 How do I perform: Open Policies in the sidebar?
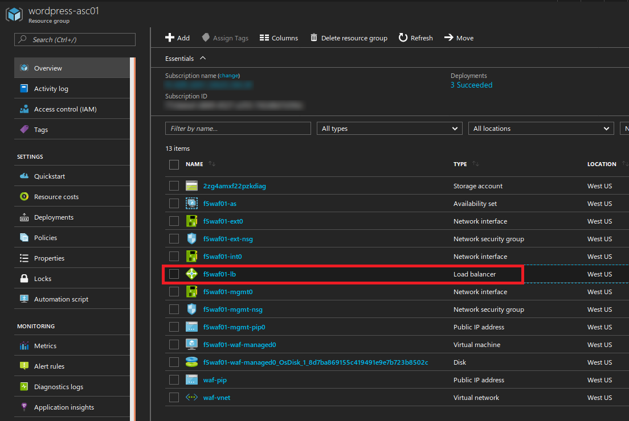[72, 238]
